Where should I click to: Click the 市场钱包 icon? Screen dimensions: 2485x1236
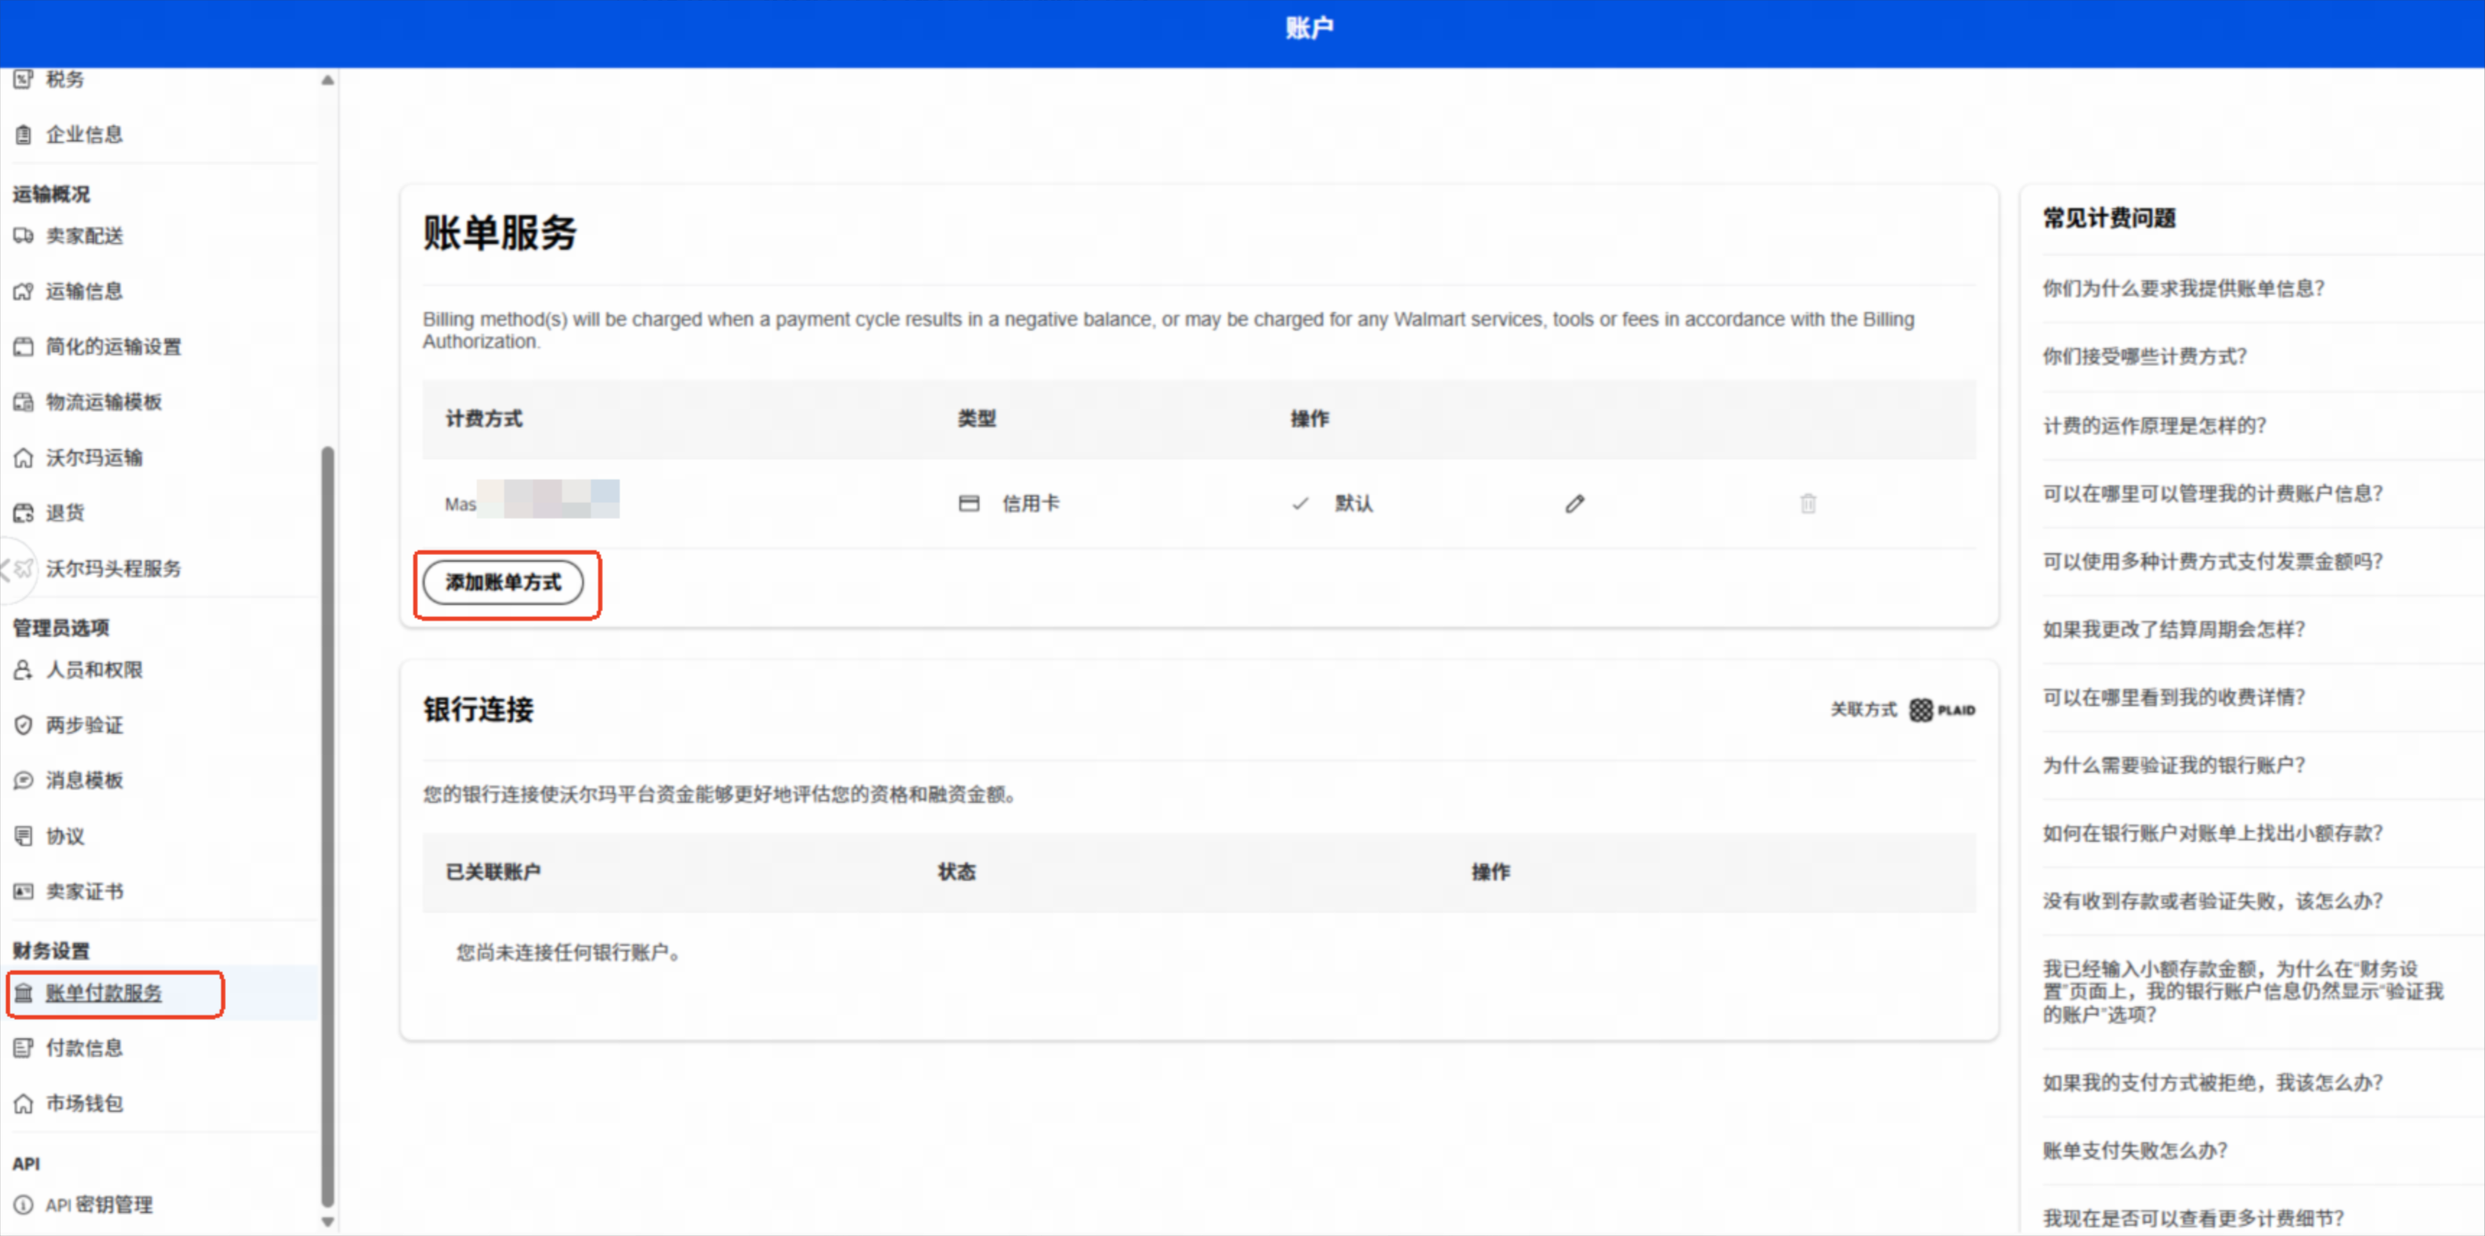[23, 1103]
